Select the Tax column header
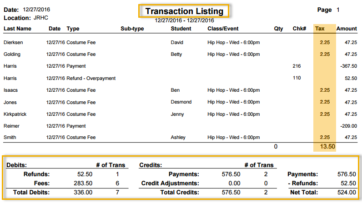This screenshot has width=362, height=203. click(320, 29)
